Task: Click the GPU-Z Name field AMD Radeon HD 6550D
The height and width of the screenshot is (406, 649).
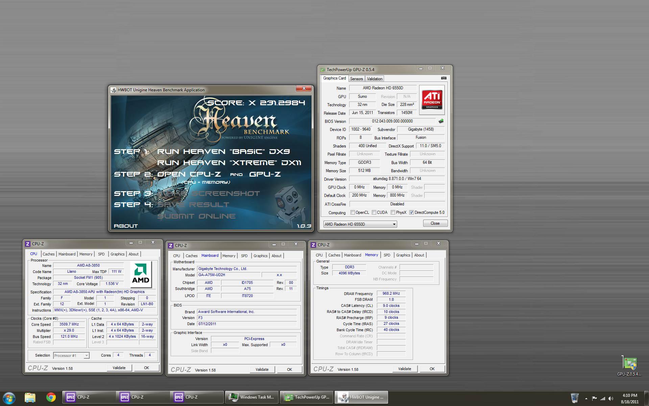Action: (383, 88)
